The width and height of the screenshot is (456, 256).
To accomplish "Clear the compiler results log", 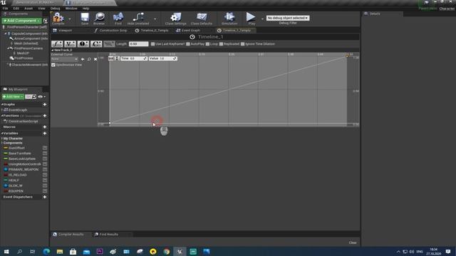I will click(x=353, y=242).
